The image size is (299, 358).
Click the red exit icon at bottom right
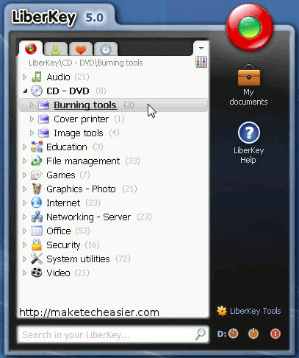pos(275,334)
